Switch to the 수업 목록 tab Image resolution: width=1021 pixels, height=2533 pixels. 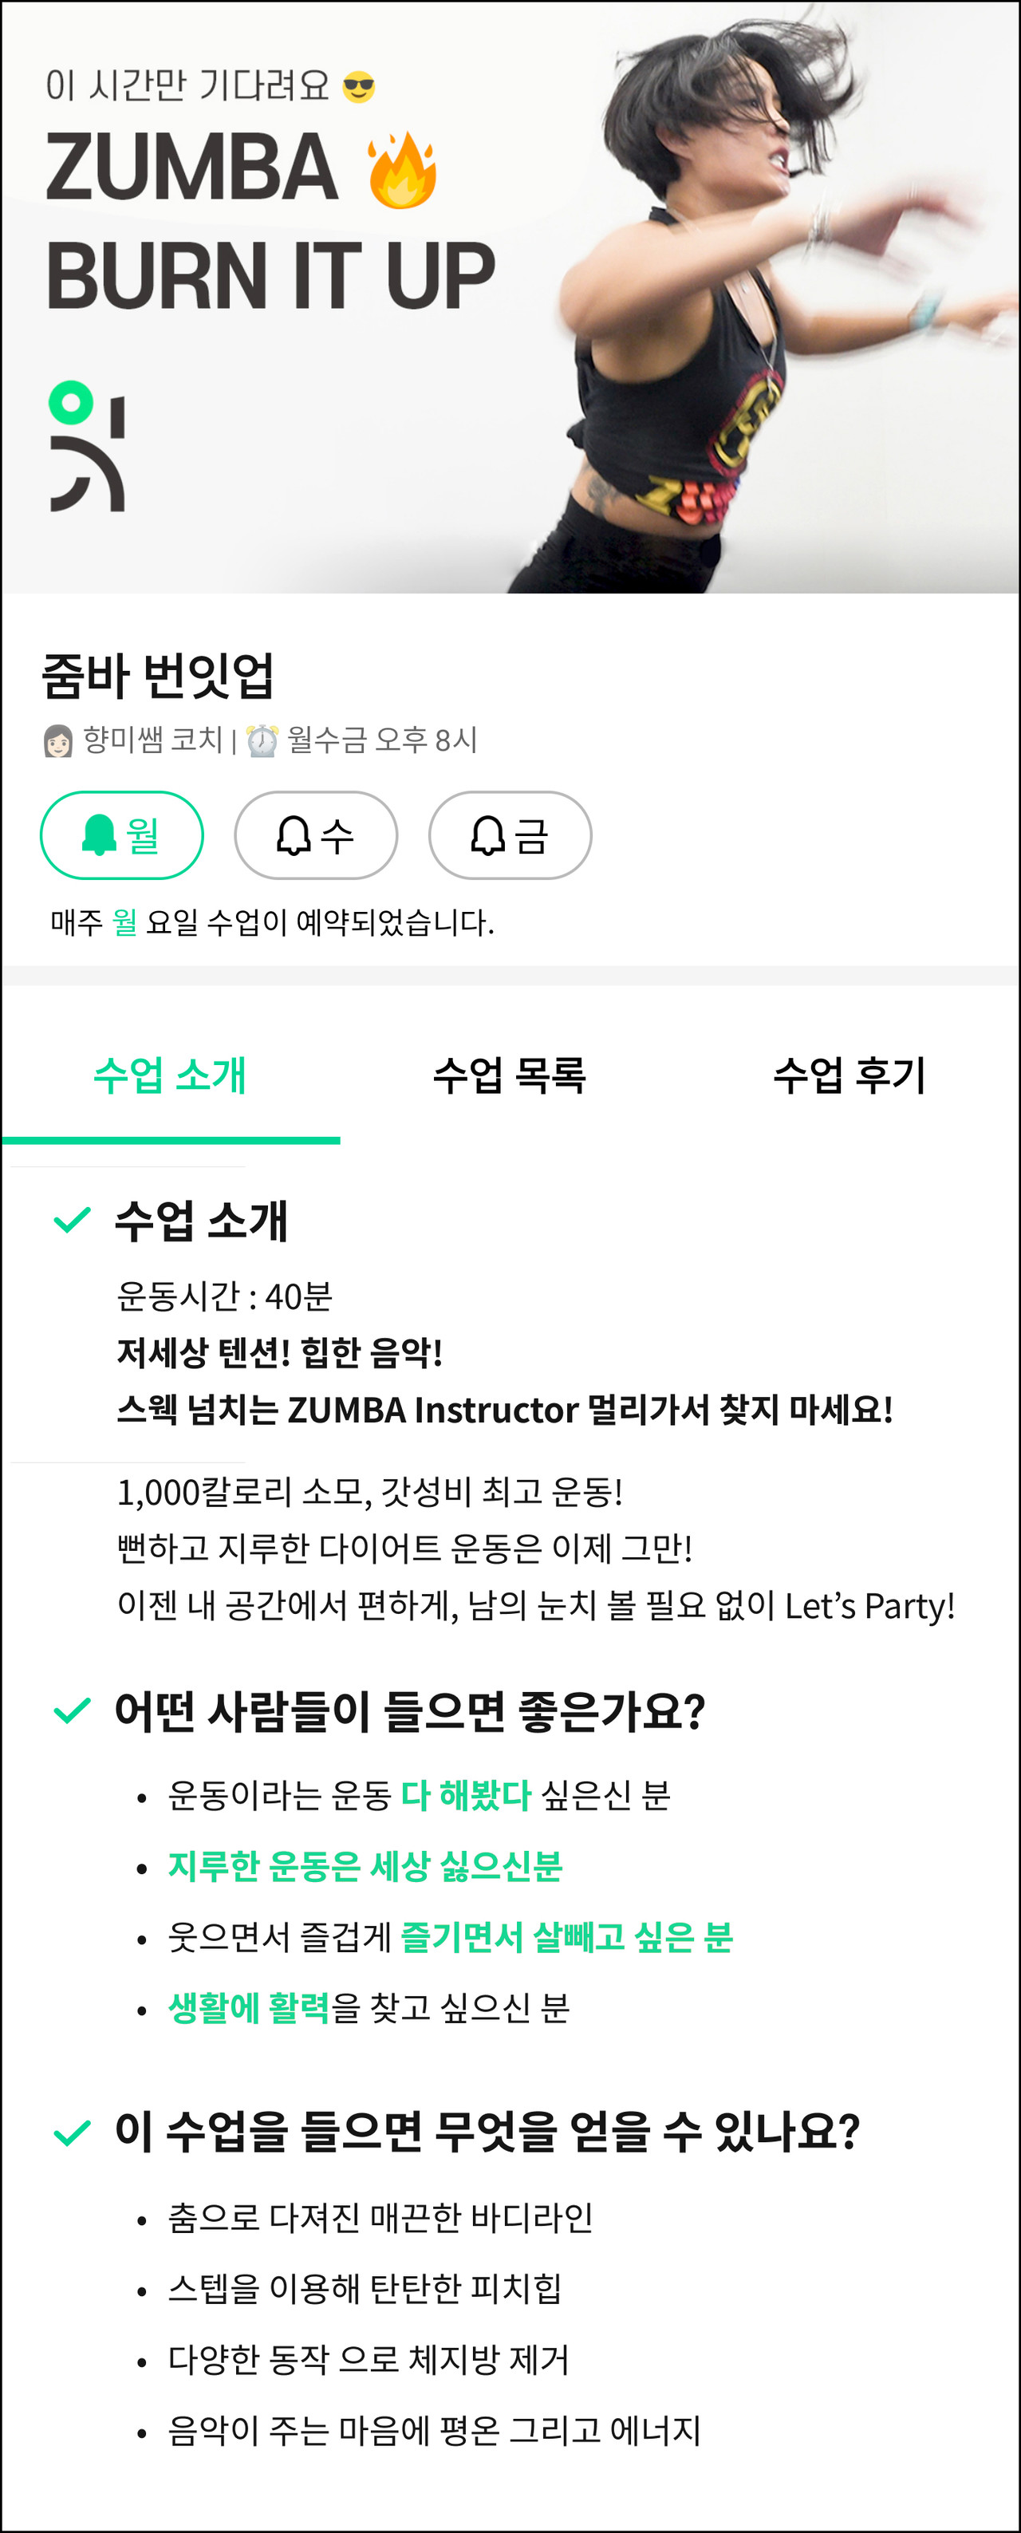click(x=510, y=1075)
